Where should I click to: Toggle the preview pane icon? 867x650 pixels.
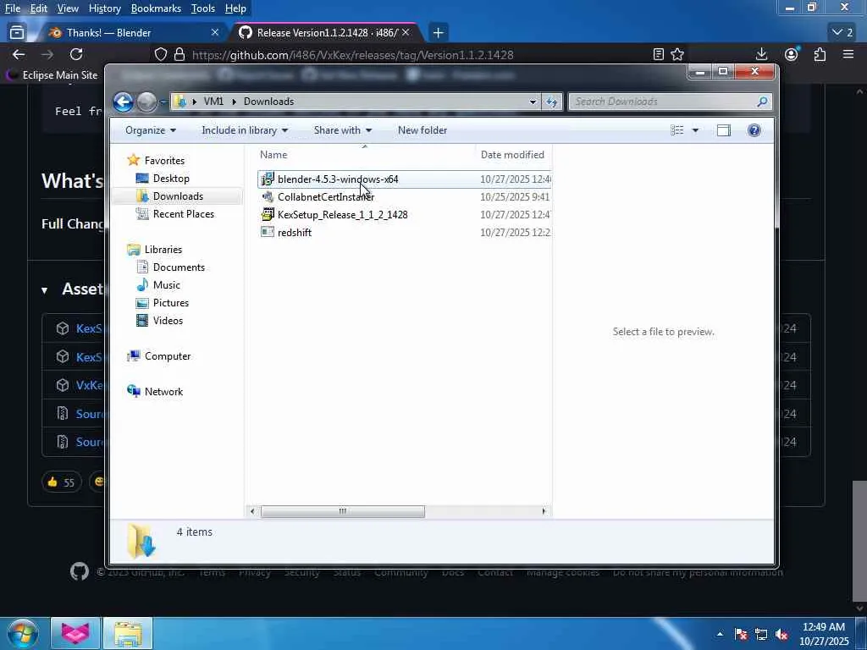[724, 130]
